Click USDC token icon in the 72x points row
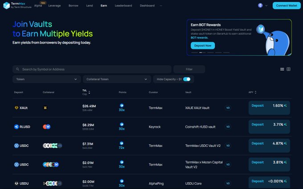 coord(16,145)
